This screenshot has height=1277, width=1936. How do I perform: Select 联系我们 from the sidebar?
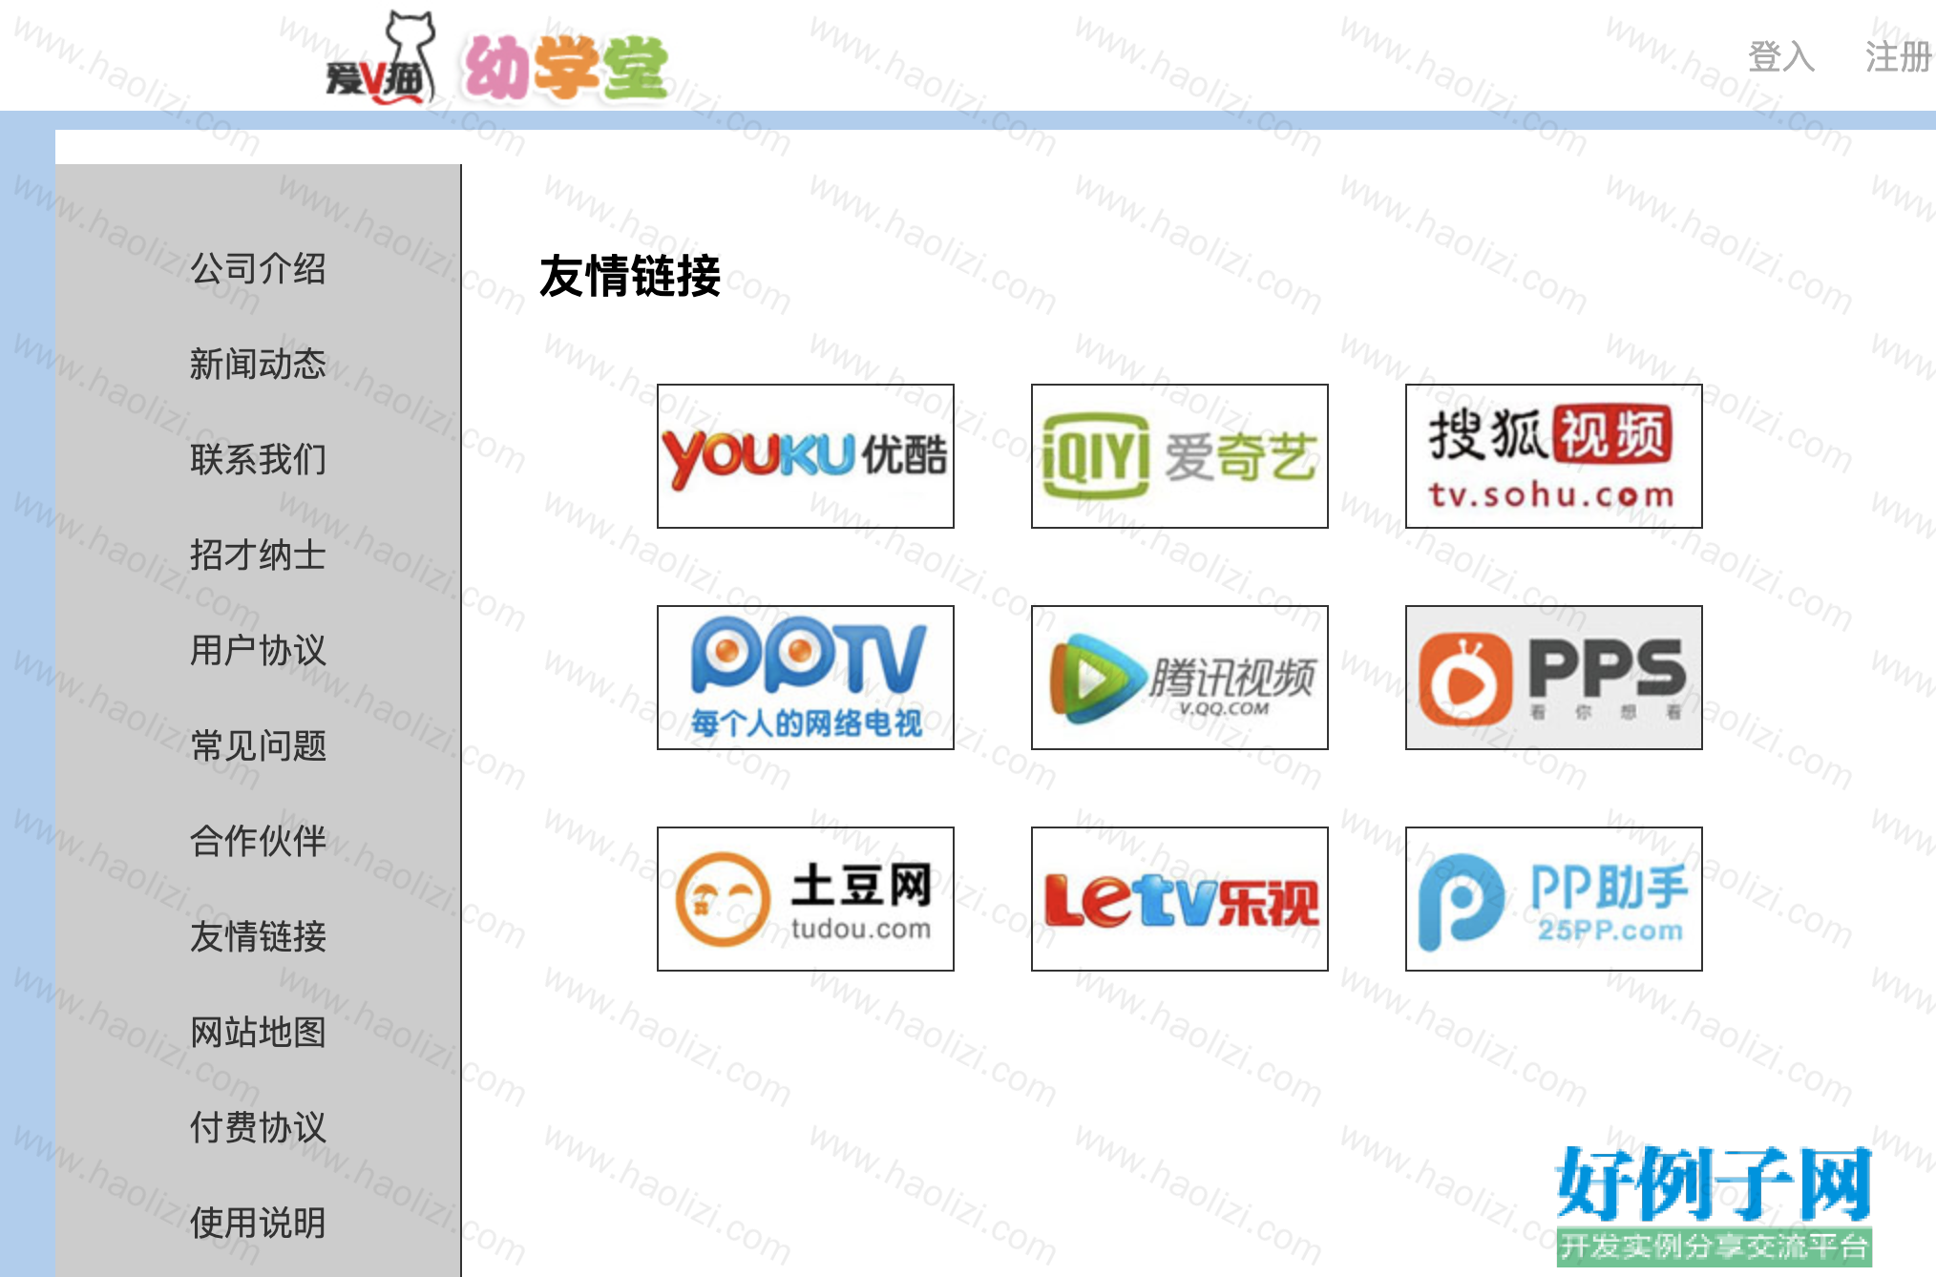click(x=258, y=459)
